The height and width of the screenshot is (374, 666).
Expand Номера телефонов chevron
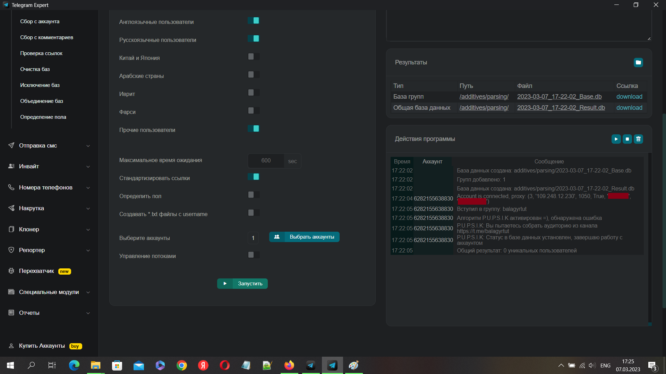88,188
